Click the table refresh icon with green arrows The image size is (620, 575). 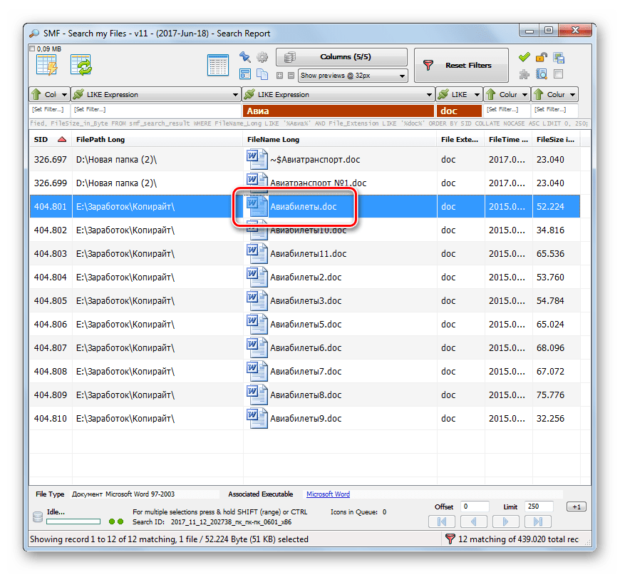[81, 65]
